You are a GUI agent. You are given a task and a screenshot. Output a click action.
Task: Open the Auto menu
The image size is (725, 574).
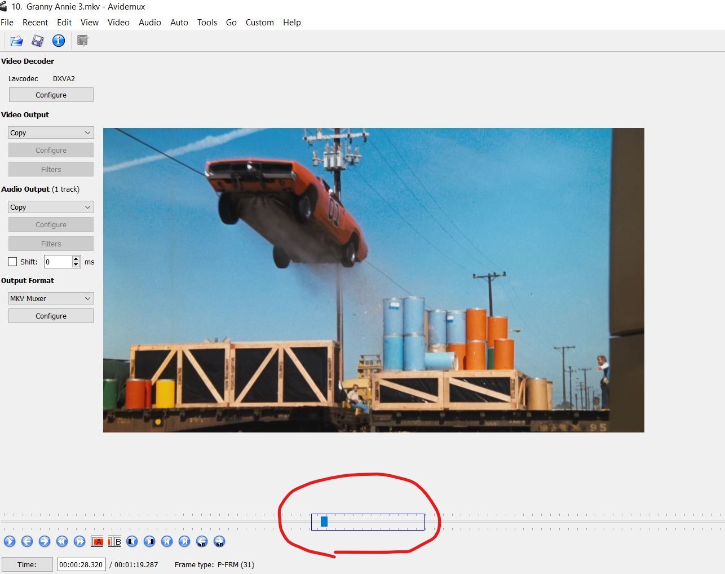pos(179,23)
